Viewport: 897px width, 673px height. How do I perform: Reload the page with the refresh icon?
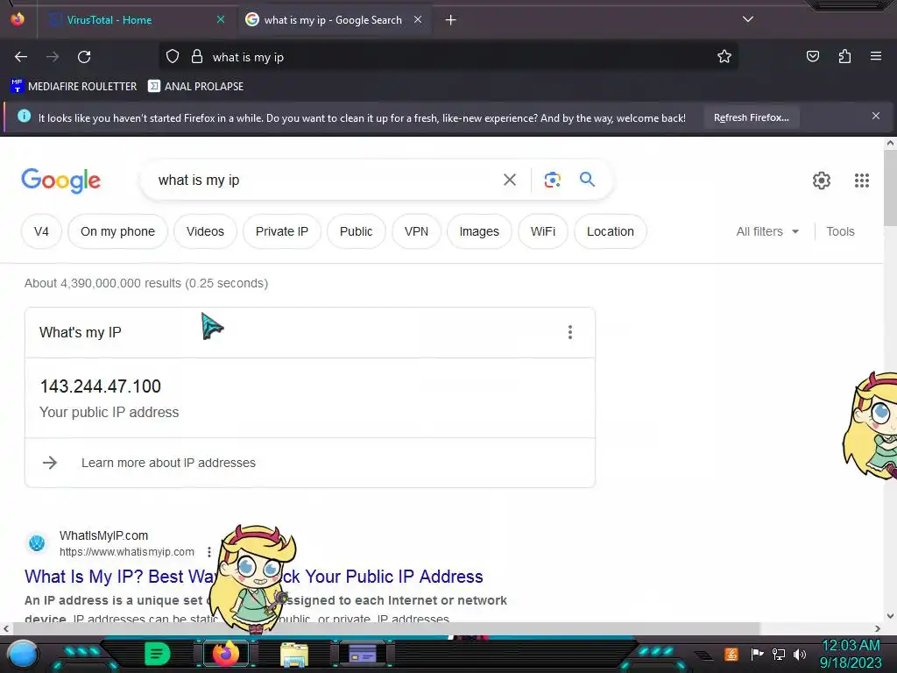[84, 57]
